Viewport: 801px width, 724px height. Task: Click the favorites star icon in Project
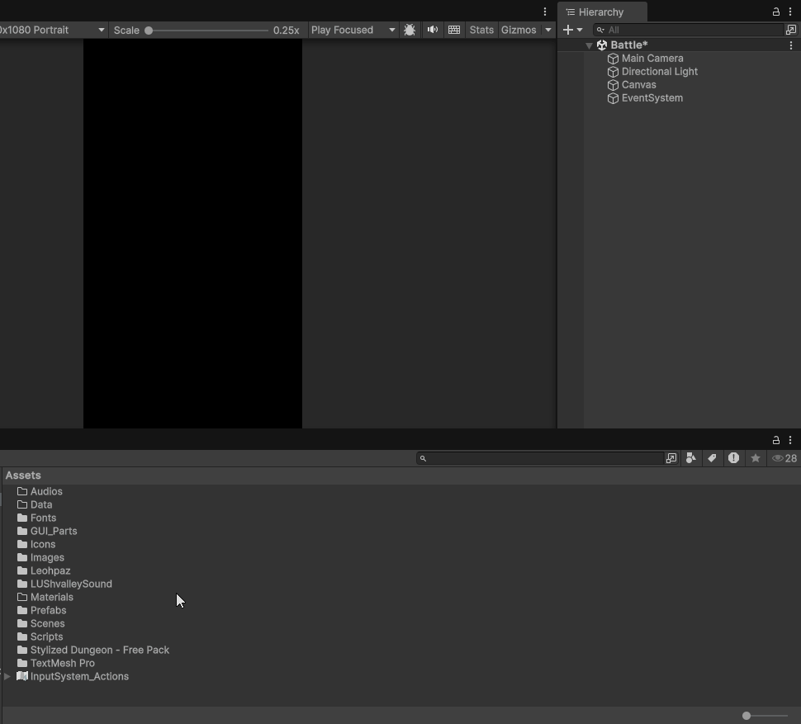pyautogui.click(x=755, y=458)
